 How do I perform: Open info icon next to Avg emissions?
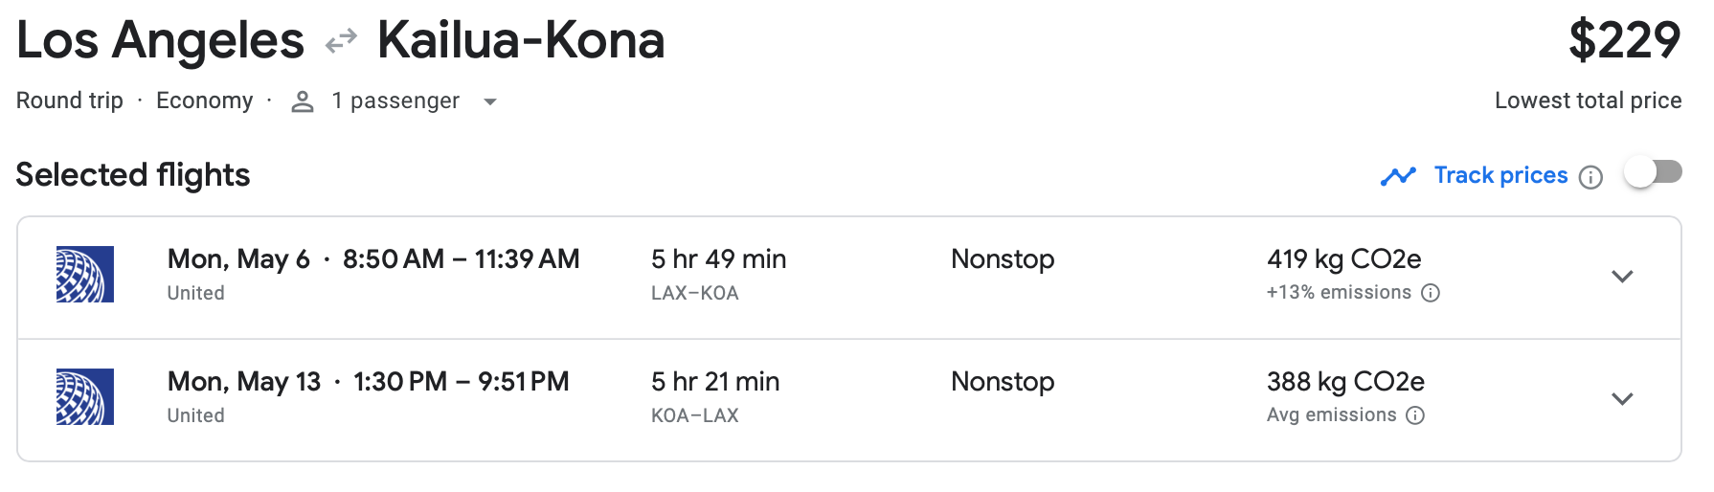pyautogui.click(x=1415, y=415)
